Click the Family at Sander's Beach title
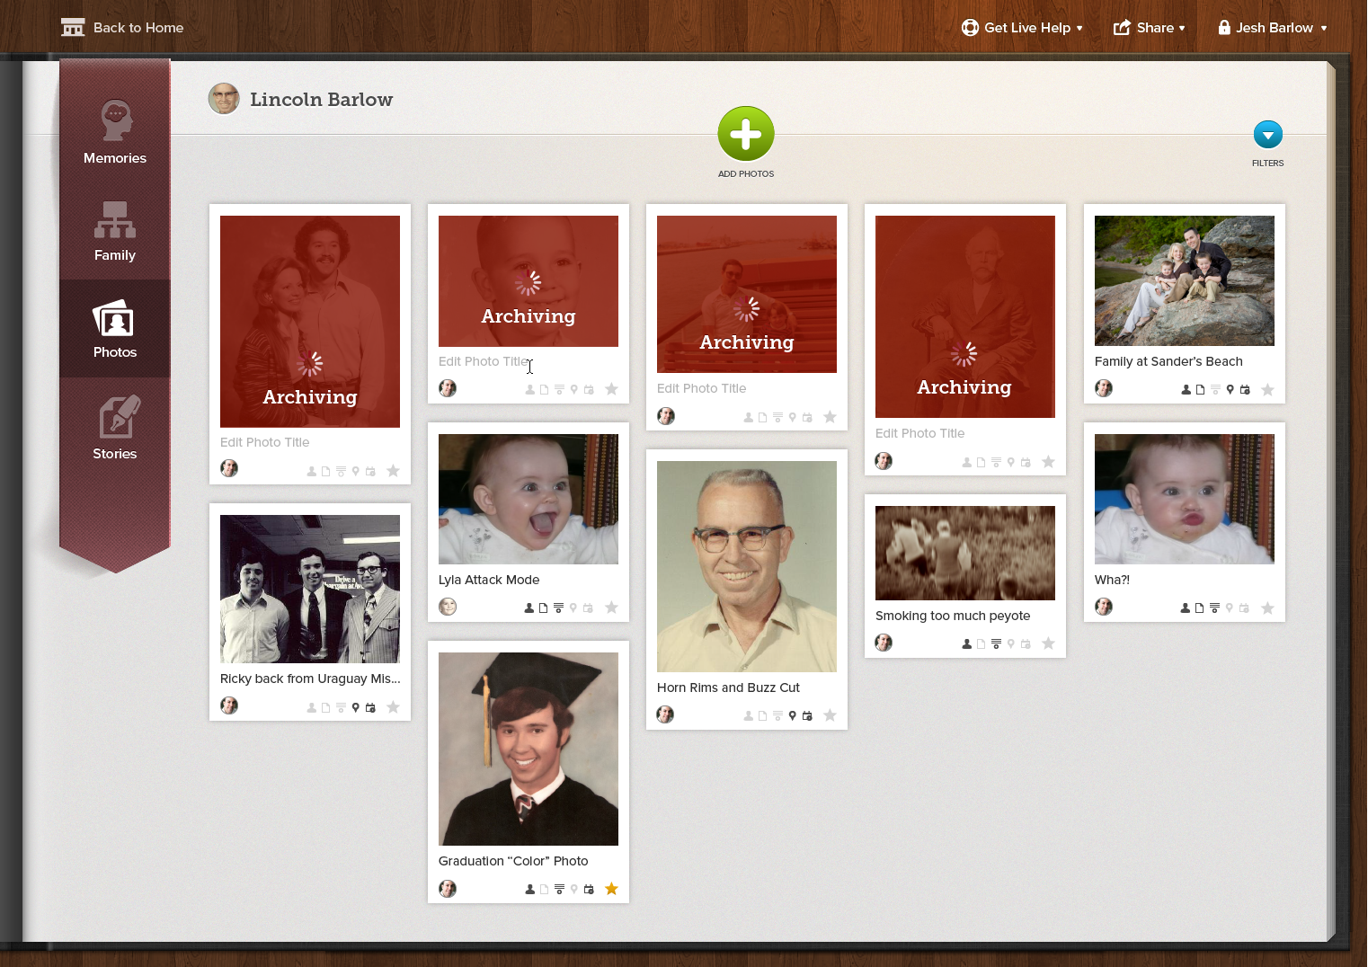The image size is (1368, 967). (x=1168, y=361)
